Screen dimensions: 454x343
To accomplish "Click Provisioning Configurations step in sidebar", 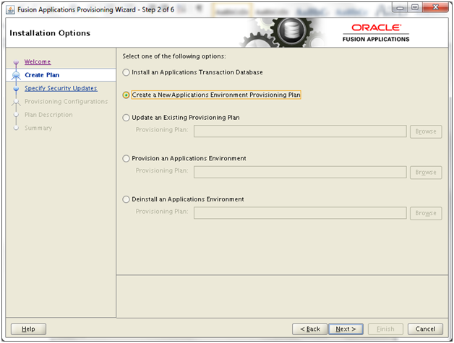I will click(66, 102).
